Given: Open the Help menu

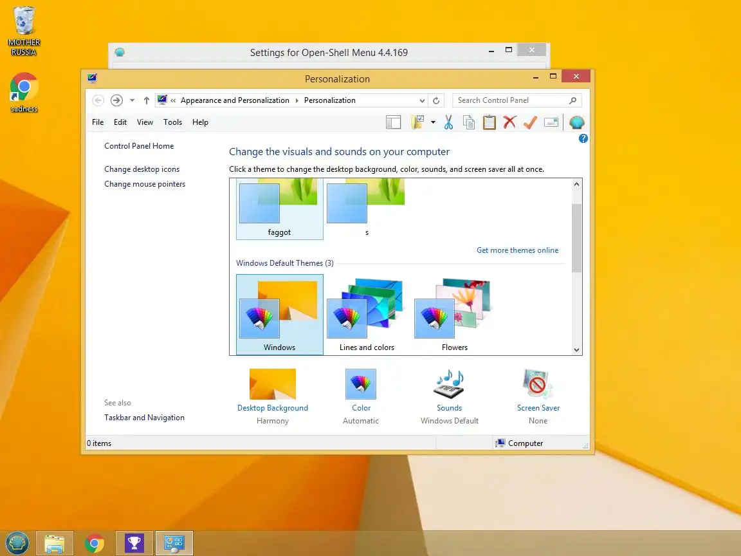Looking at the screenshot, I should 200,122.
